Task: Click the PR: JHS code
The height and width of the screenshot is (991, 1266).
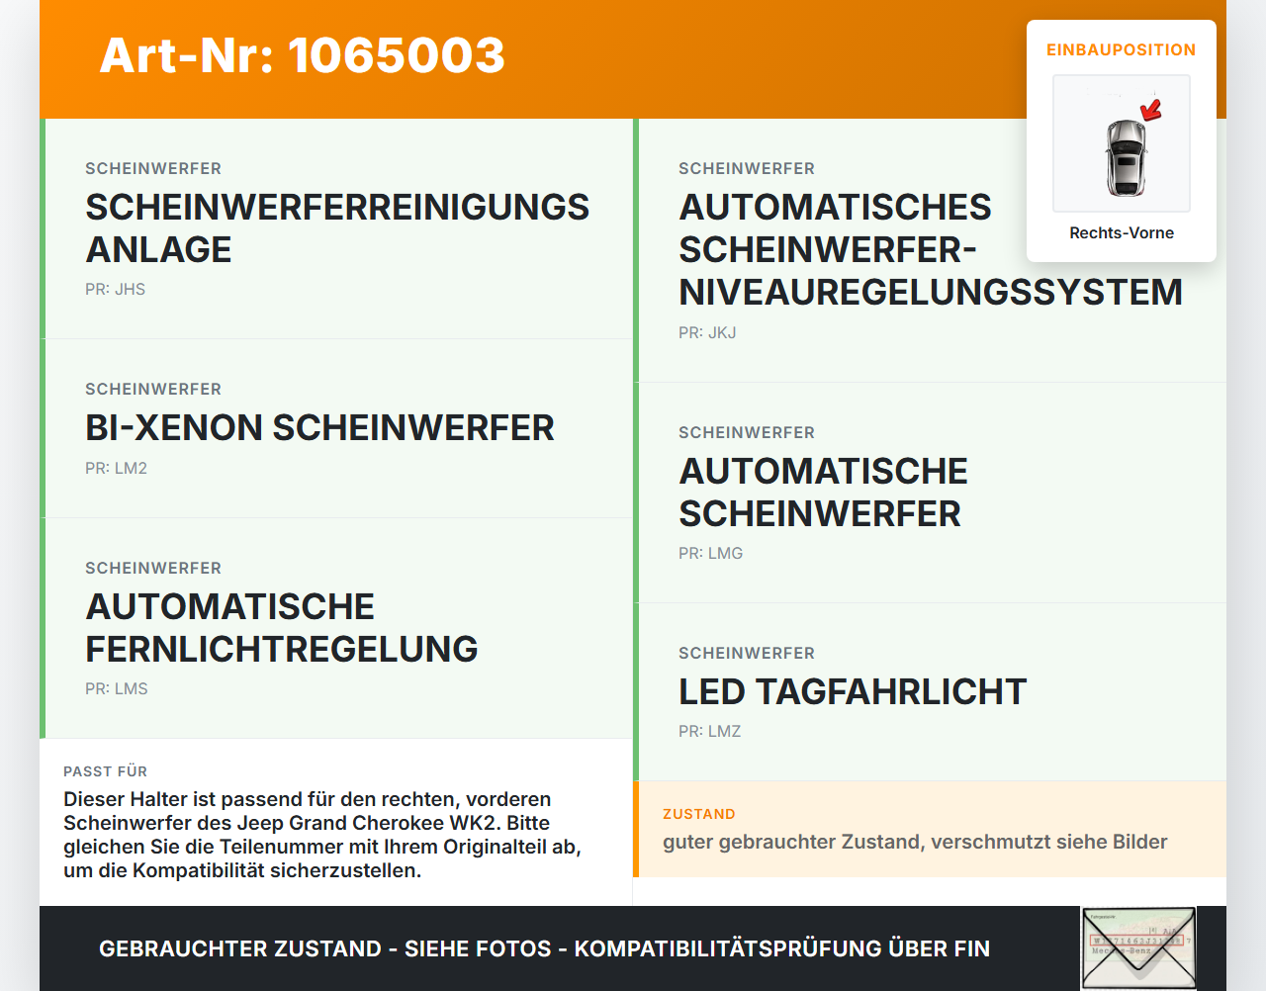Action: [115, 289]
